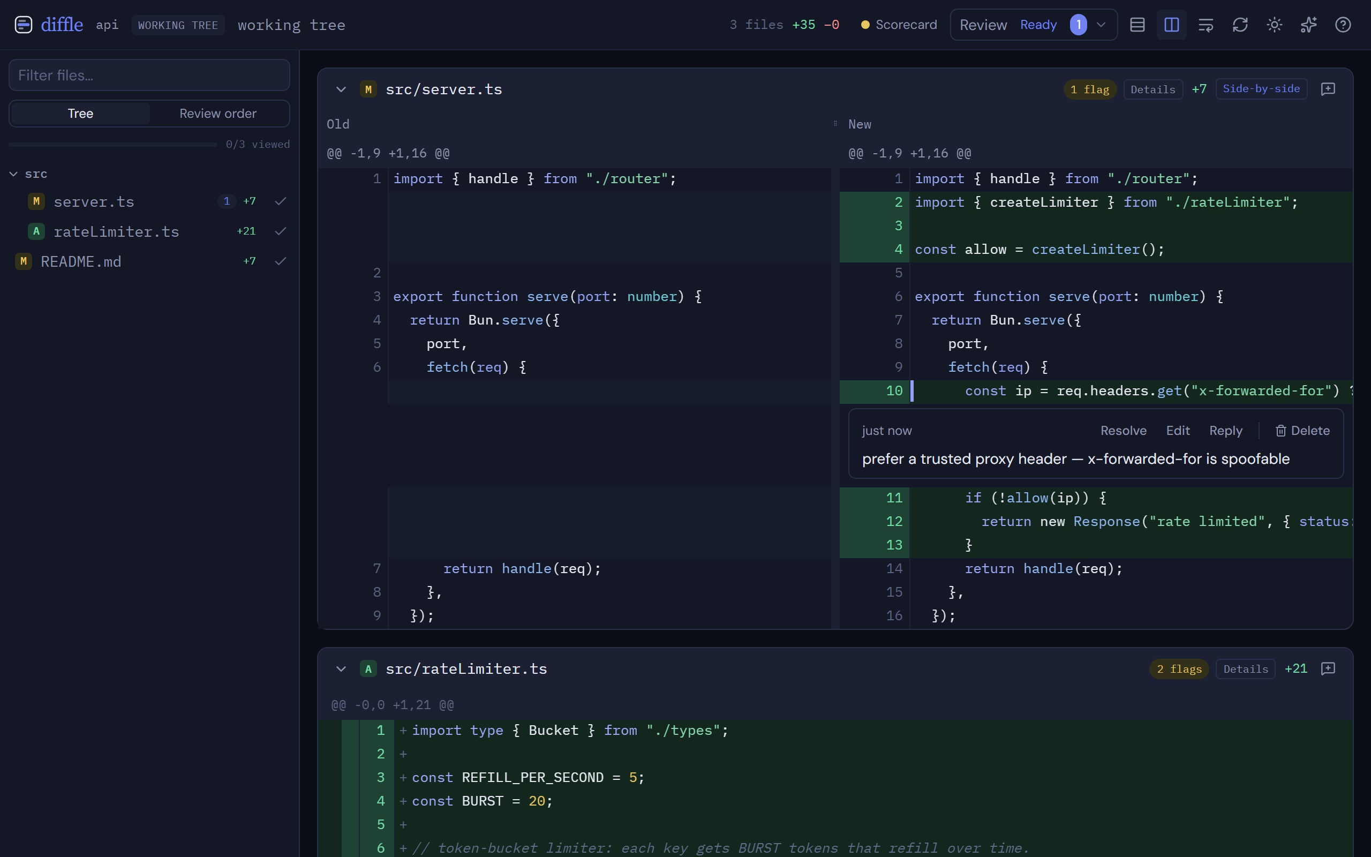Image resolution: width=1371 pixels, height=857 pixels.
Task: Collapse the src/rateLimiter.ts diff
Action: pos(341,669)
